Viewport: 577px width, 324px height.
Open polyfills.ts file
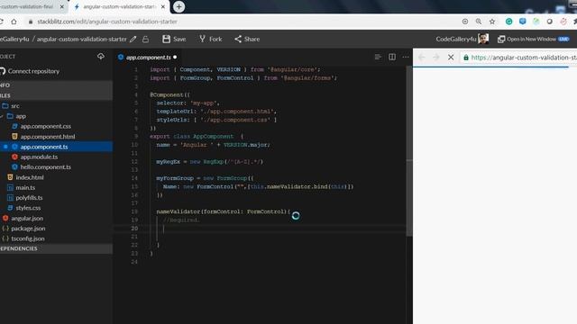[29, 198]
